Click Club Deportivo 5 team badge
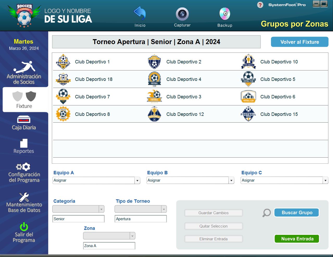This screenshot has height=257, width=333. (x=248, y=79)
